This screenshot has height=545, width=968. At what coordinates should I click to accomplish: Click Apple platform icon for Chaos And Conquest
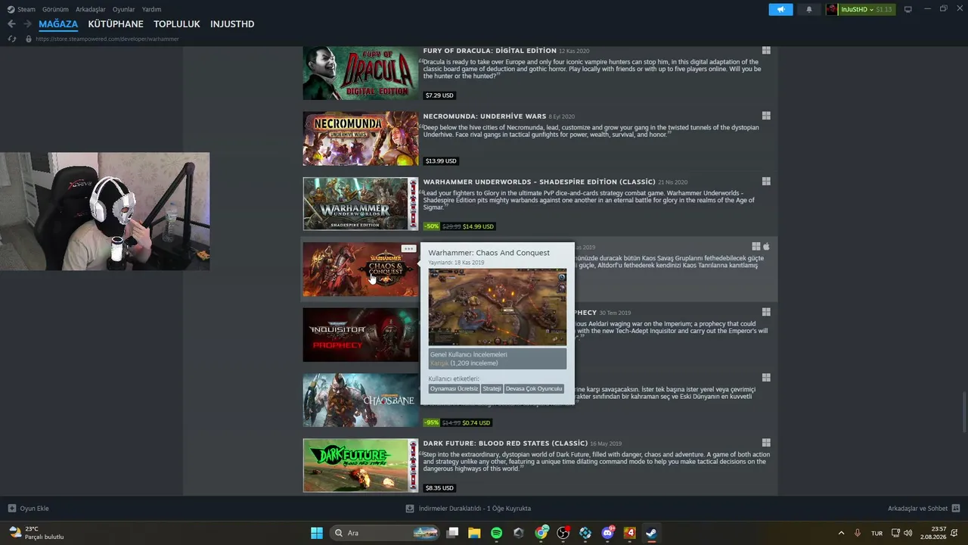(x=766, y=247)
